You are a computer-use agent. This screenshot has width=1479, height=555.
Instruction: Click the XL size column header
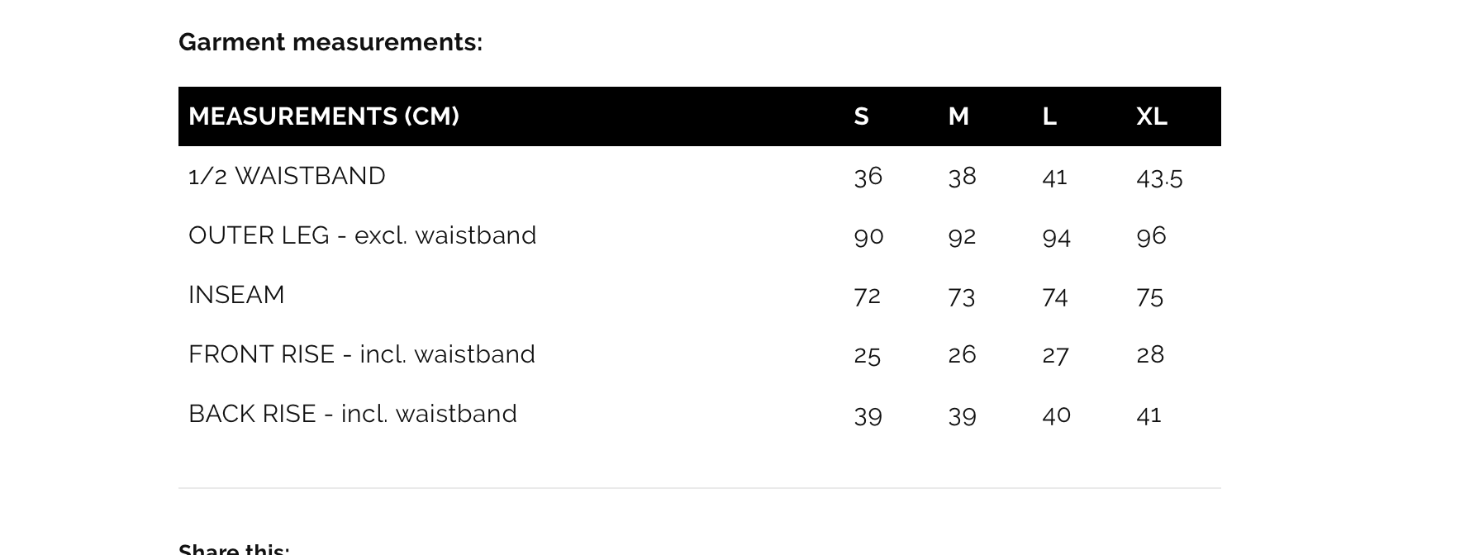point(1152,116)
